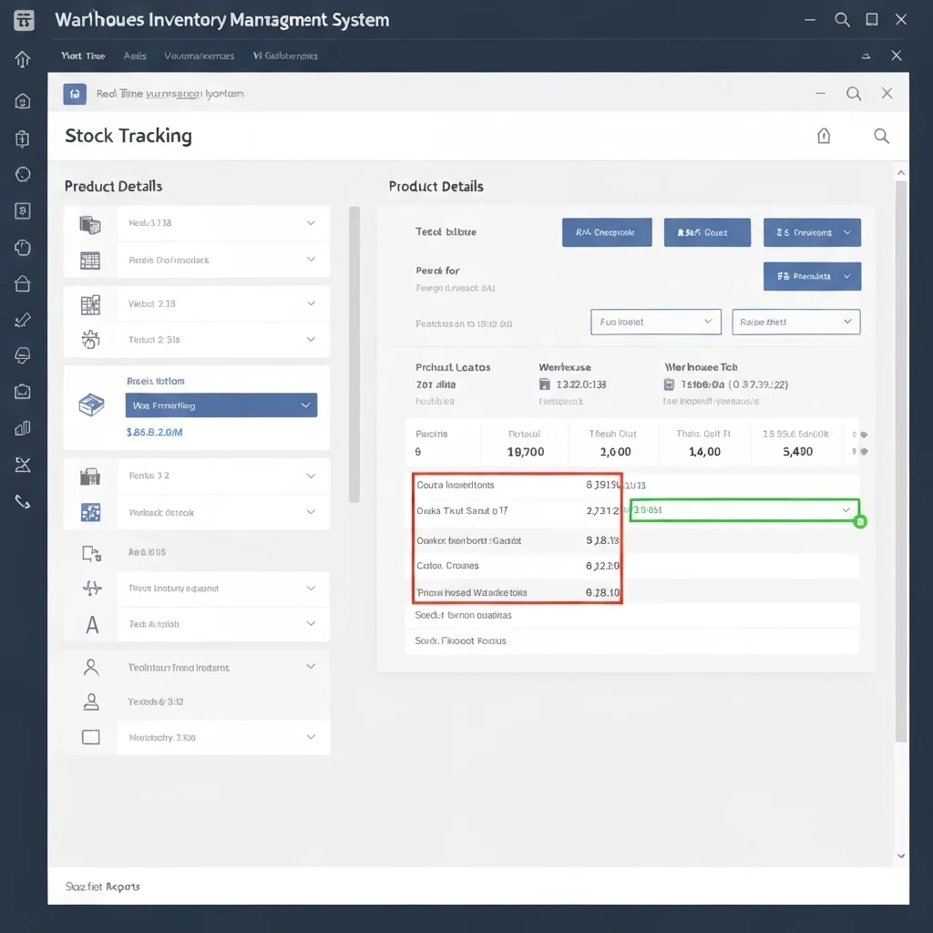Click the person icon beside "Teolntaun fmod lrodtsms"
933x933 pixels.
(91, 668)
